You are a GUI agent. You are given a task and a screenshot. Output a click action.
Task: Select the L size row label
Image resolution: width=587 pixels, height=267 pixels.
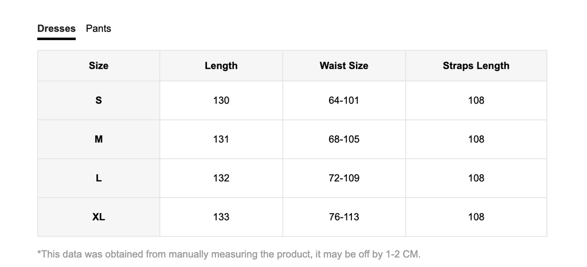[x=99, y=178]
